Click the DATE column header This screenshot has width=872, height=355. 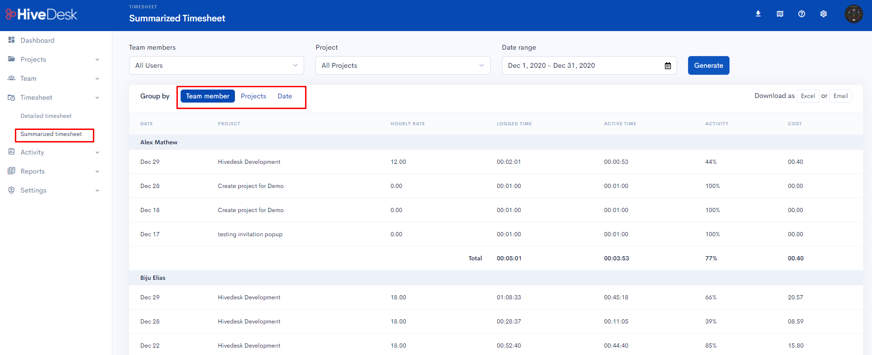146,124
